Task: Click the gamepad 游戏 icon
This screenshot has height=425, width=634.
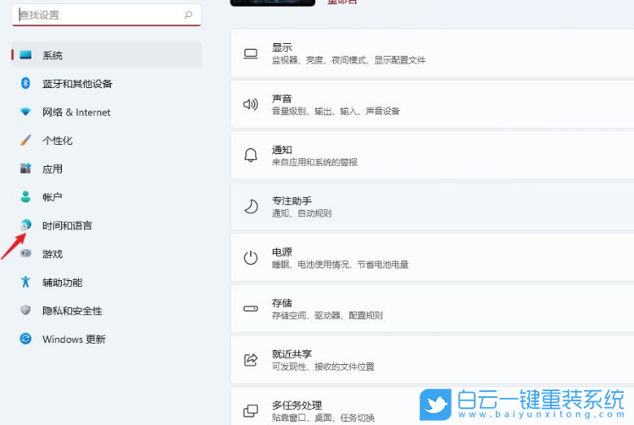Action: [x=25, y=254]
